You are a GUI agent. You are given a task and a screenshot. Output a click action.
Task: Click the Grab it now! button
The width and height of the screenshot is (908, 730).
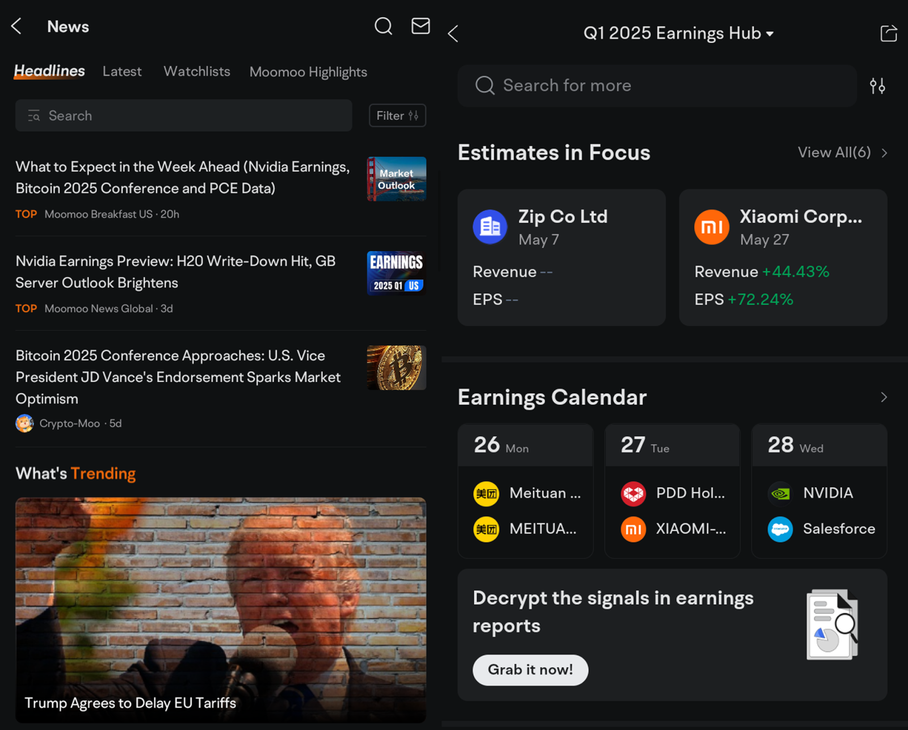[531, 670]
